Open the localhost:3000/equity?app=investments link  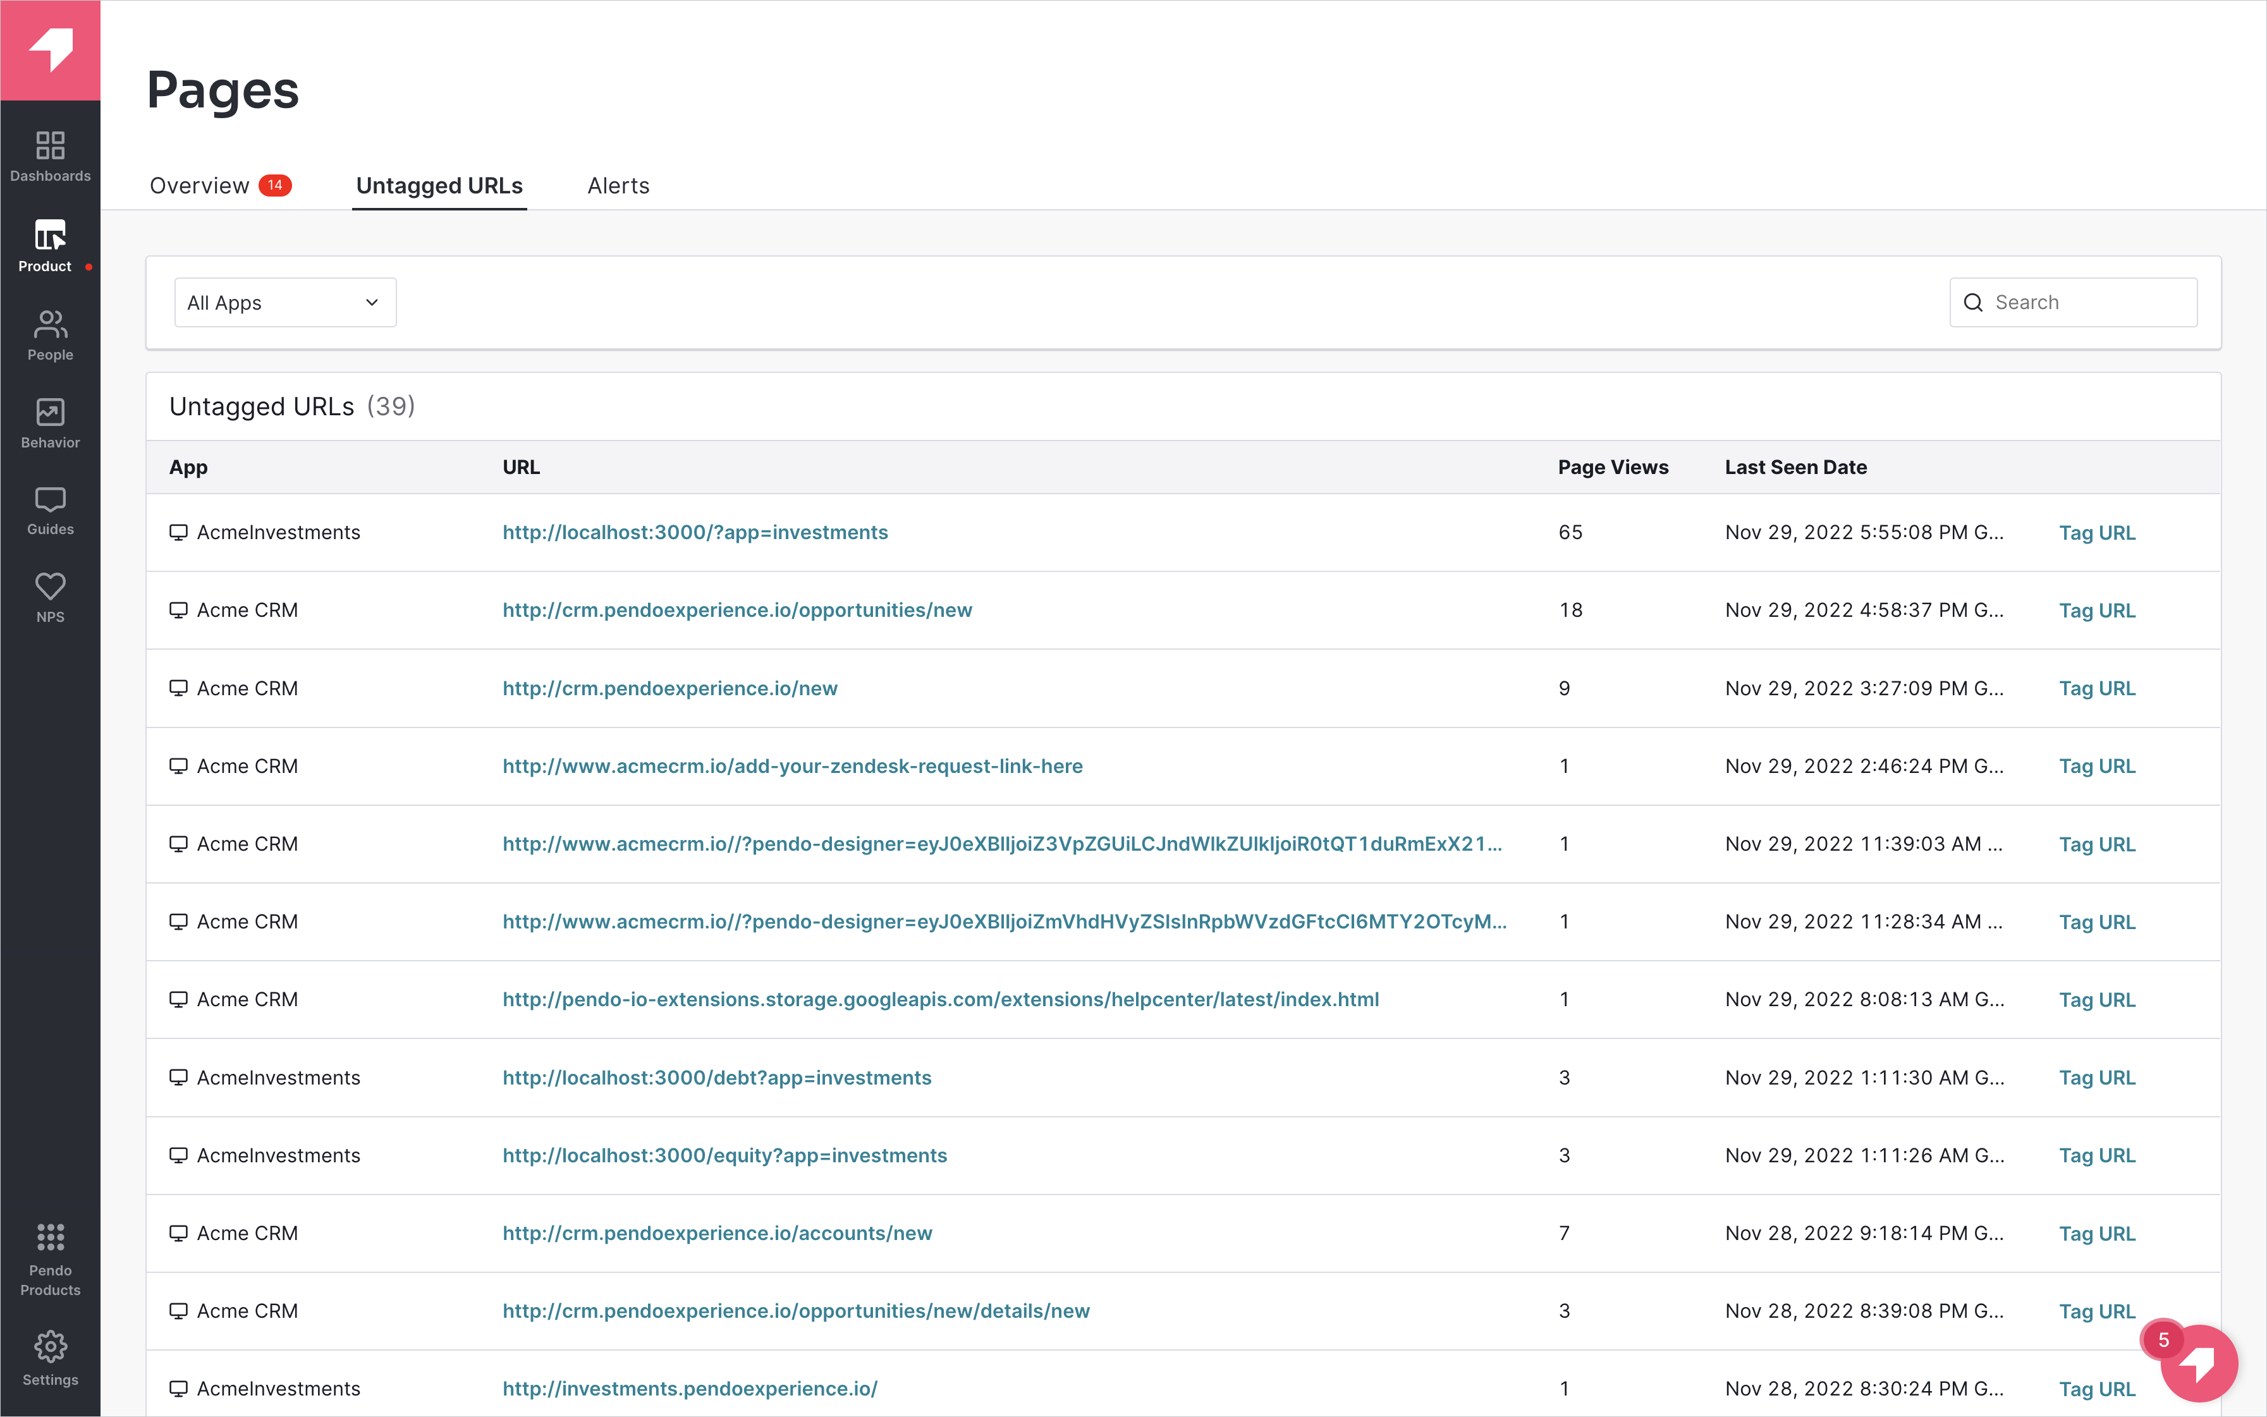point(724,1155)
